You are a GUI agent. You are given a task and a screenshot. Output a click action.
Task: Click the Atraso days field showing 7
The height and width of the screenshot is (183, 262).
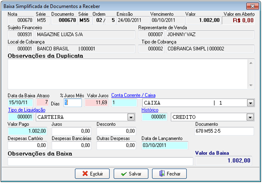coord(43,102)
